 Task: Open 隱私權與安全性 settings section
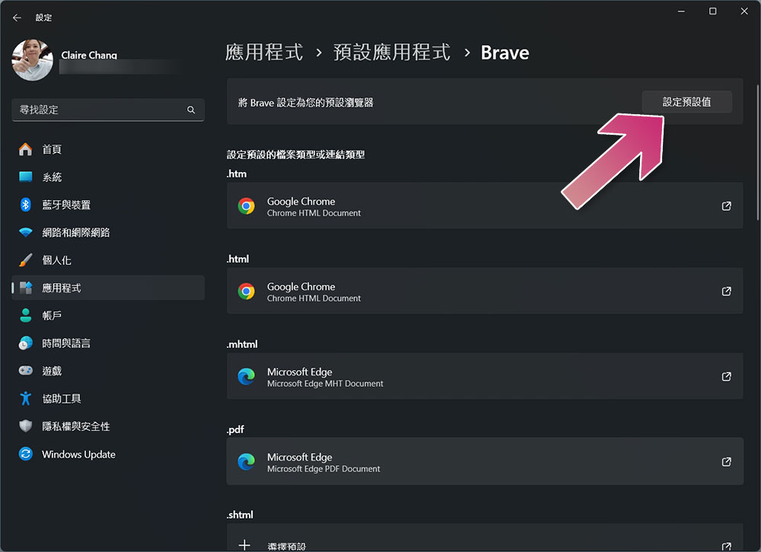coord(108,426)
